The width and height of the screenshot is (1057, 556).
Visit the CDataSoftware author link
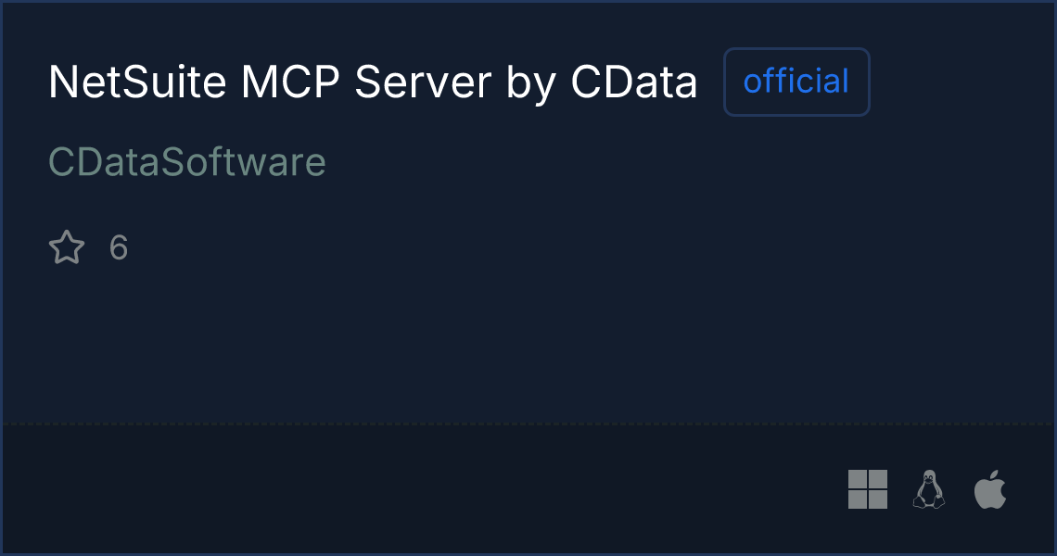187,162
